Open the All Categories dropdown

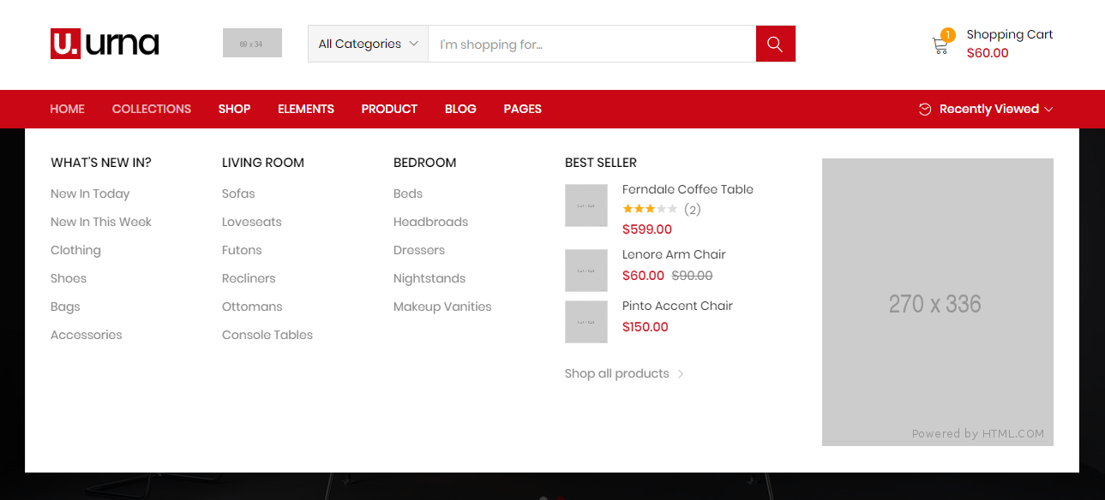368,44
